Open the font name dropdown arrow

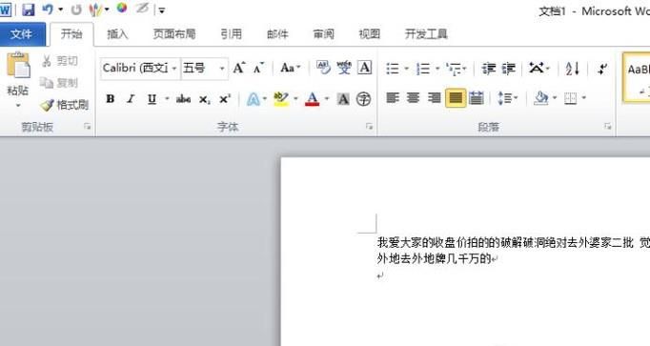pos(174,69)
